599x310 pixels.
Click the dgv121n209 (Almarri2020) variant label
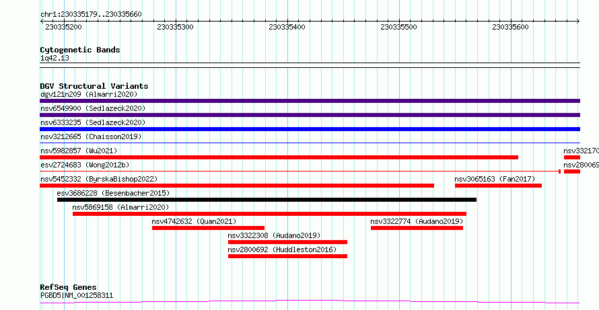click(x=89, y=94)
